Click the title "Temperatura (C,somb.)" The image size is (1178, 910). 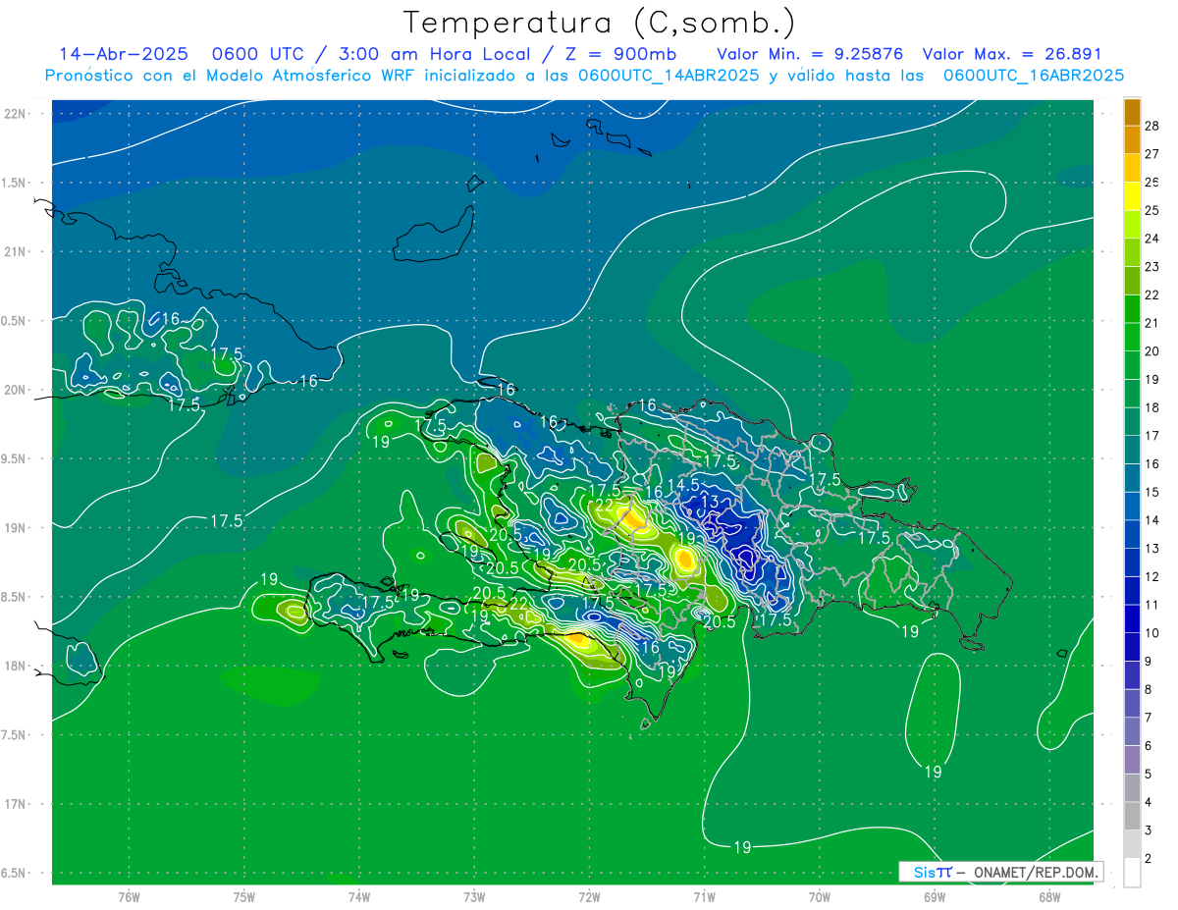click(x=599, y=23)
